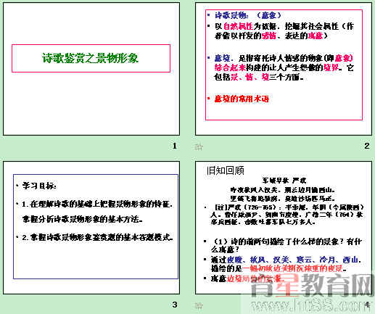Screen dimensions: 375x314
Task: Click the green title text 诗歌鉴赏之景物形象
Action: click(x=91, y=58)
